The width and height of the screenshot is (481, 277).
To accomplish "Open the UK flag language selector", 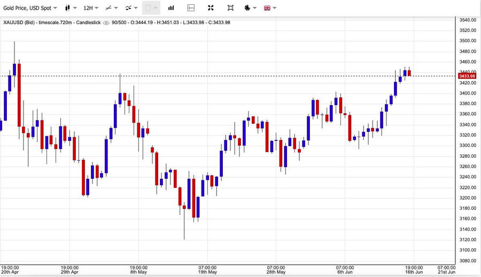I will (x=270, y=8).
